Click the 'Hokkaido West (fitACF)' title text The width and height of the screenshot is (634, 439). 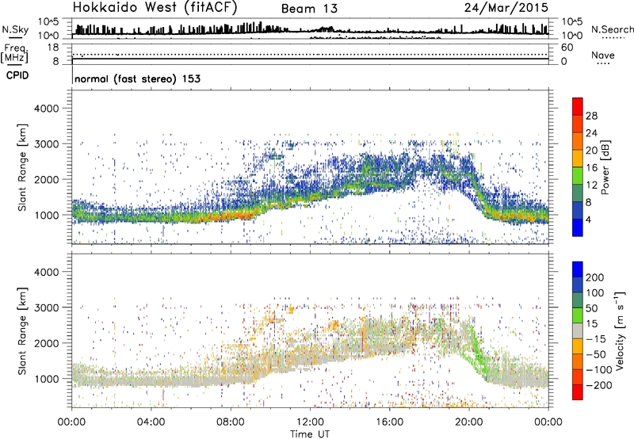tap(155, 8)
